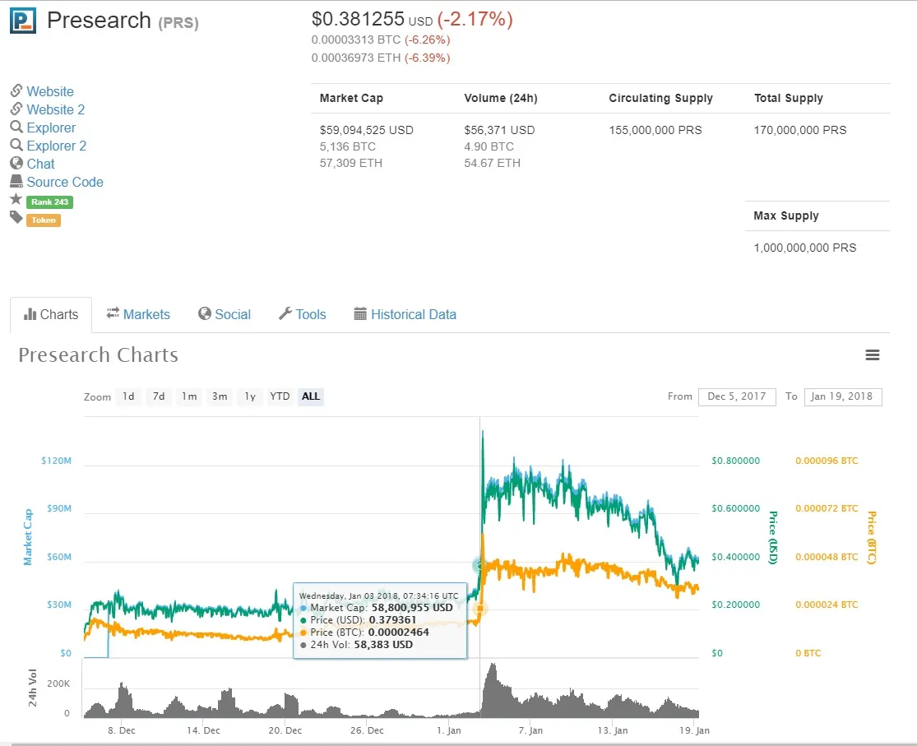Image resolution: width=917 pixels, height=746 pixels.
Task: Set chart zoom to 7d
Action: coord(159,396)
